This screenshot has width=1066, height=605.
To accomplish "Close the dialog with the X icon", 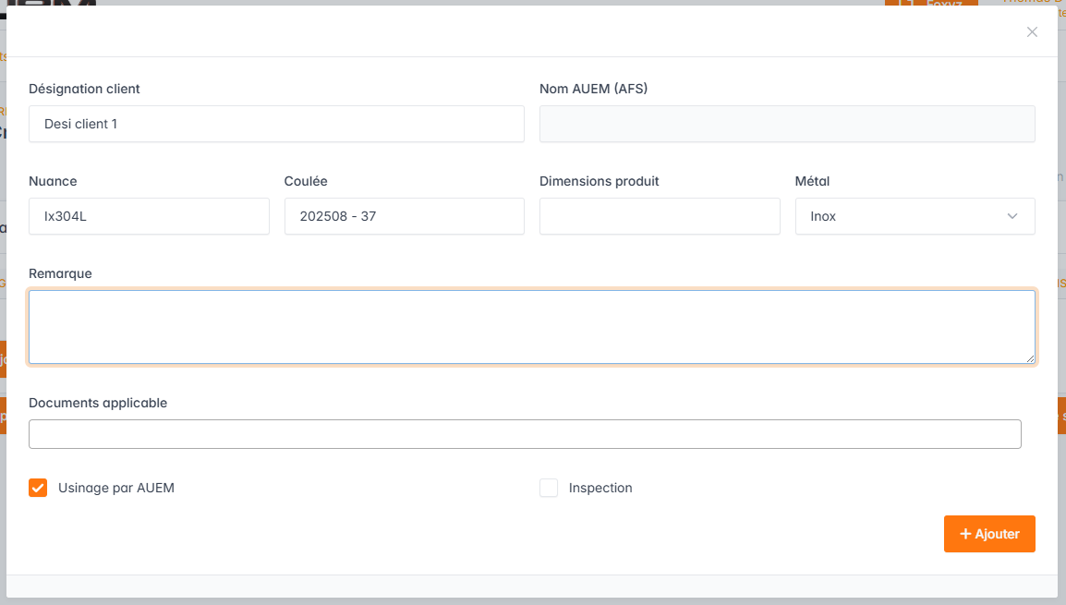I will (x=1032, y=32).
